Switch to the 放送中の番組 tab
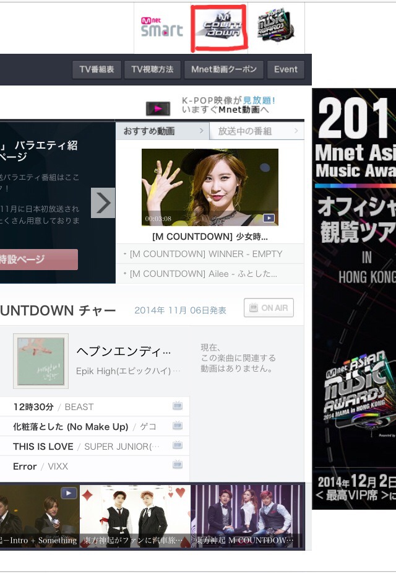Image resolution: width=396 pixels, height=573 pixels. (257, 131)
